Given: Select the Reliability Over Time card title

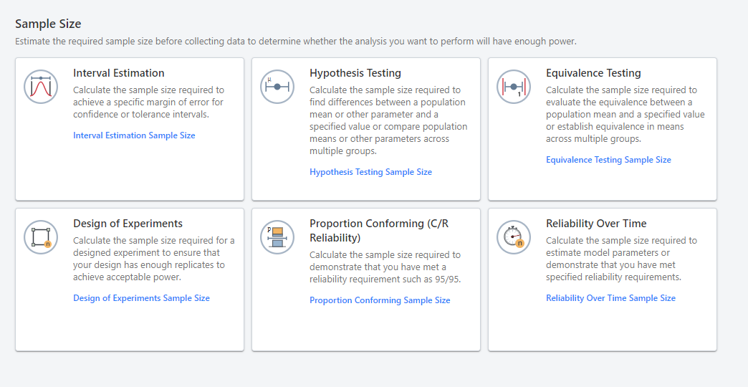Looking at the screenshot, I should 596,224.
